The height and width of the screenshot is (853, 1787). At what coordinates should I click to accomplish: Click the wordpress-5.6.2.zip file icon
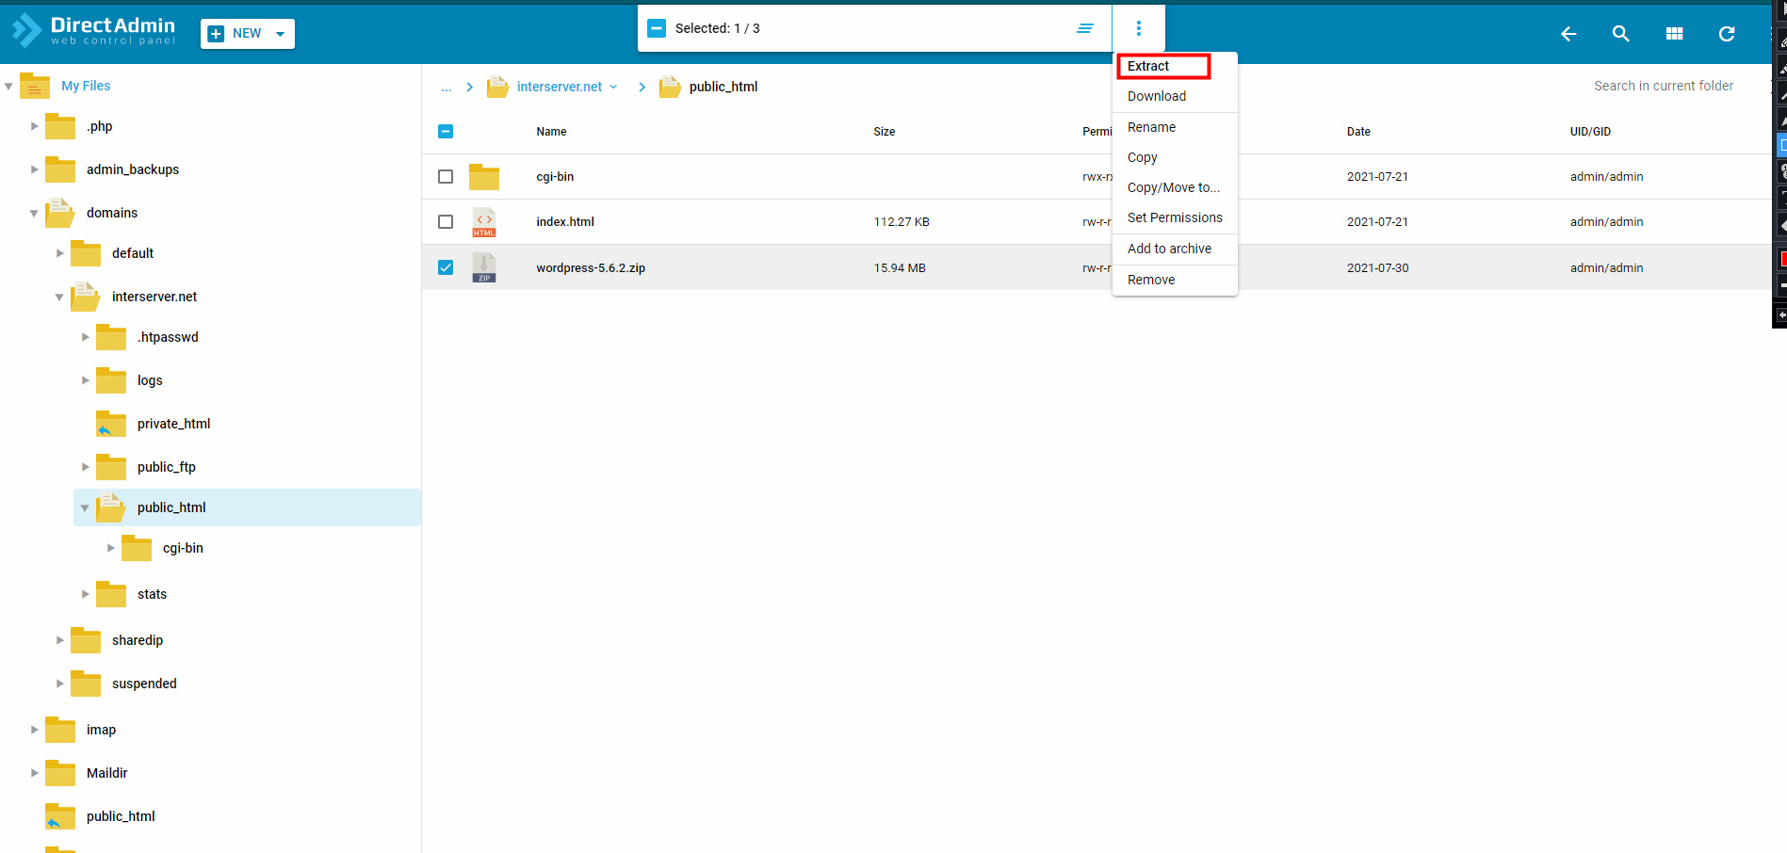(484, 267)
